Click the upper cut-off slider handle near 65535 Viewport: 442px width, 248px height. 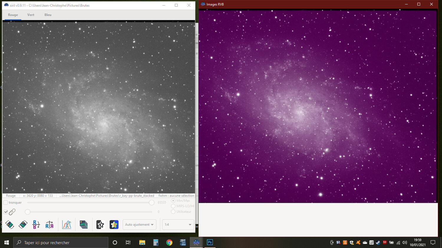pos(151,203)
